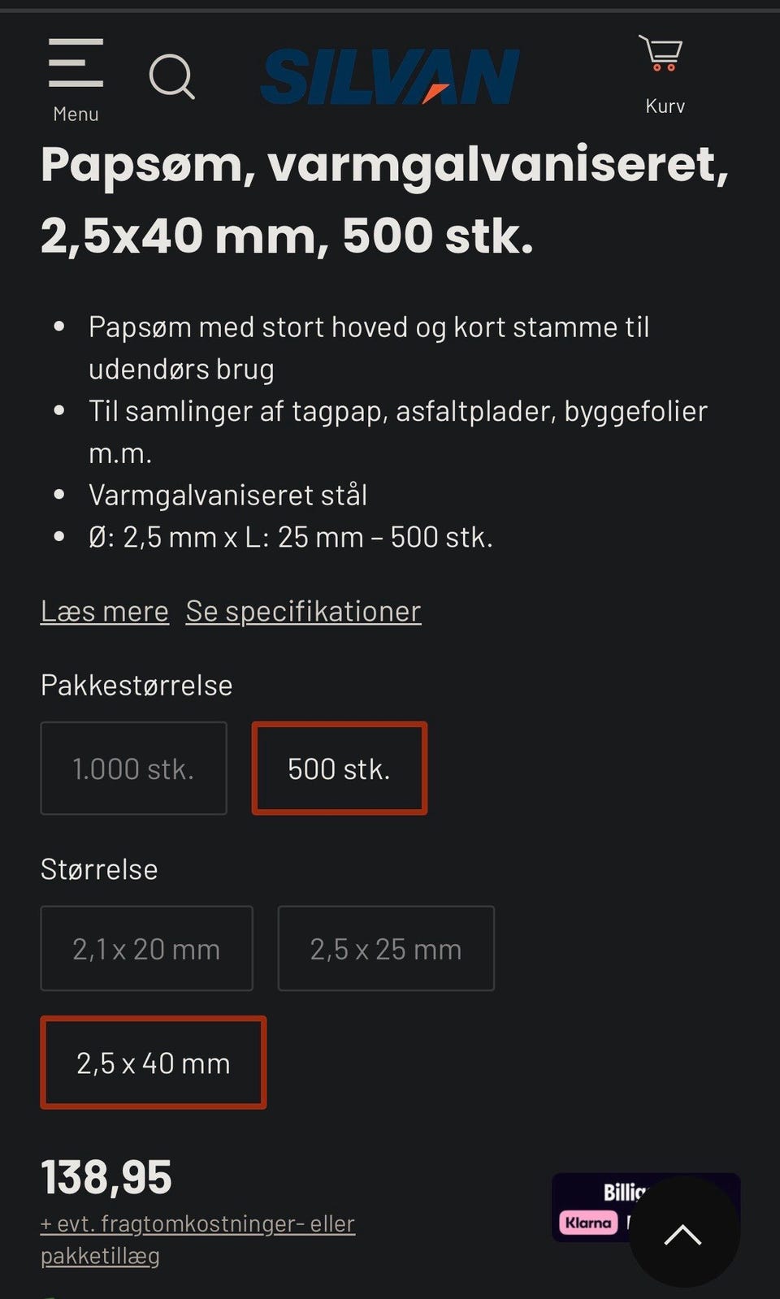
Task: Open the hamburger menu icon
Action: [x=76, y=63]
